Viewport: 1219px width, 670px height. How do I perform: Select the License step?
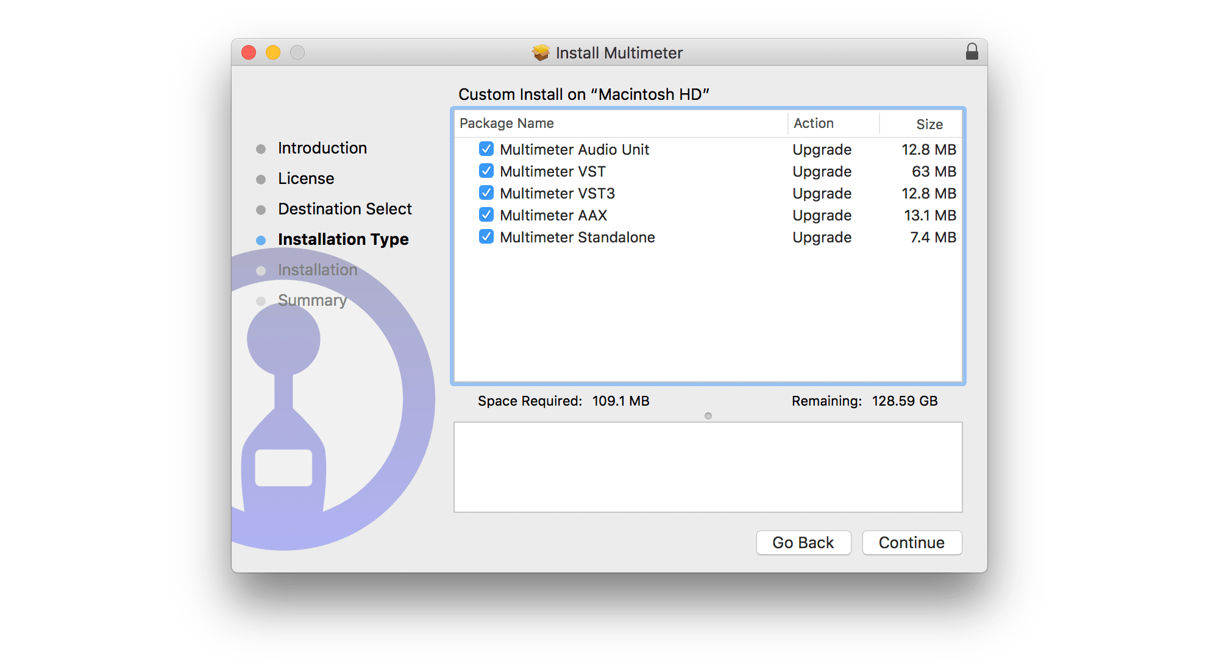[x=306, y=178]
